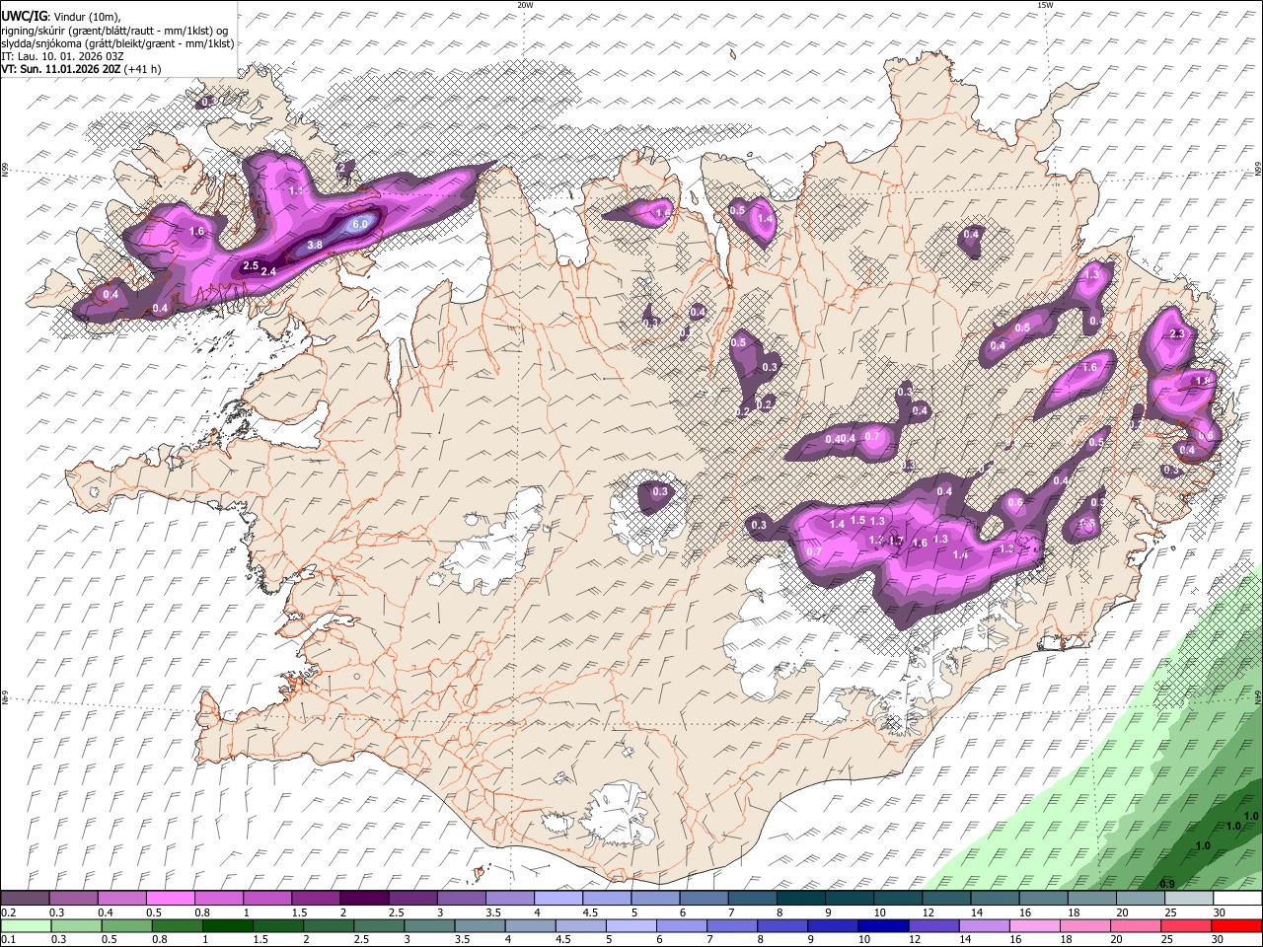Click the 2.3 value label in the east

(x=1176, y=334)
